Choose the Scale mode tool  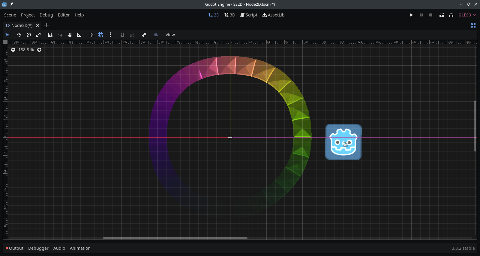click(38, 35)
